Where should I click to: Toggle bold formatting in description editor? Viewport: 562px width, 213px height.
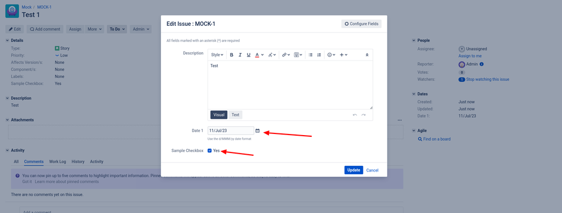pyautogui.click(x=232, y=55)
